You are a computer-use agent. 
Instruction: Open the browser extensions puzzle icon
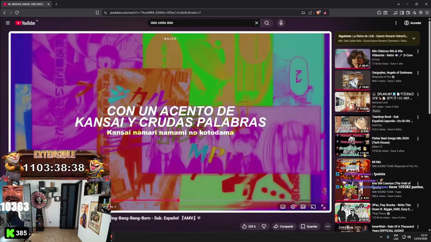379,12
